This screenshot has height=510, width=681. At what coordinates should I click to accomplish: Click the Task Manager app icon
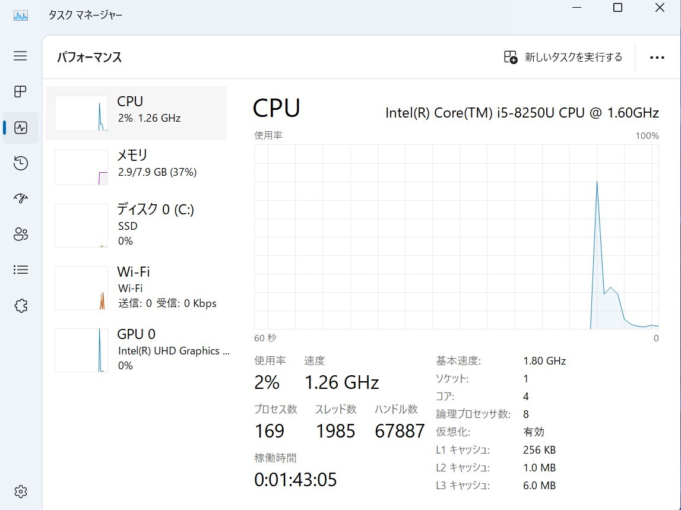tap(20, 15)
